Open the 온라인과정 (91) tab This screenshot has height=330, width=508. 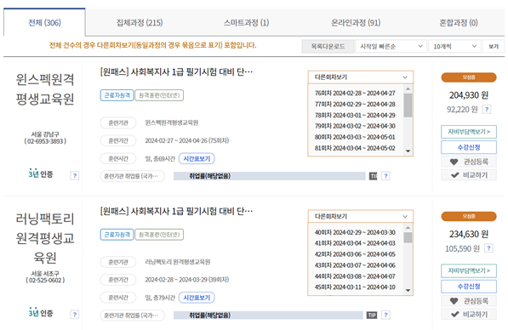[356, 23]
